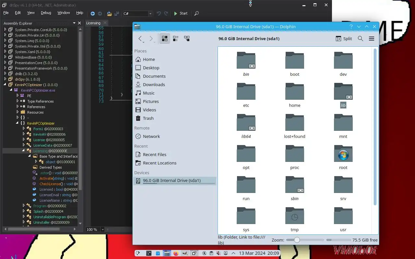Switch Dolphin to Compact view mode
The height and width of the screenshot is (259, 415).
pos(176,39)
